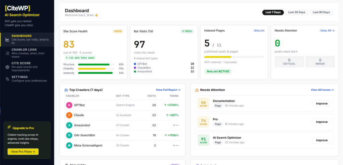Screen dimensions: 343x165
Task: Click the Page tag under Documentation
Action: [218, 106]
